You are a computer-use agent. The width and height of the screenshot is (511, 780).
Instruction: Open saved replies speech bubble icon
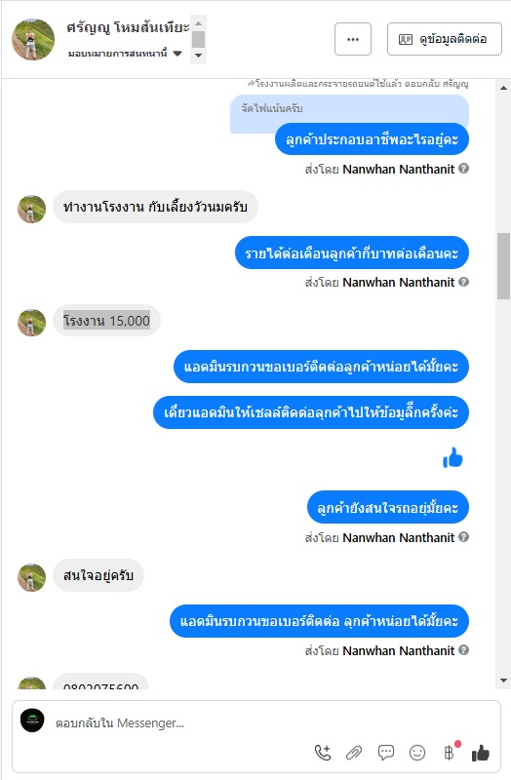click(x=385, y=753)
